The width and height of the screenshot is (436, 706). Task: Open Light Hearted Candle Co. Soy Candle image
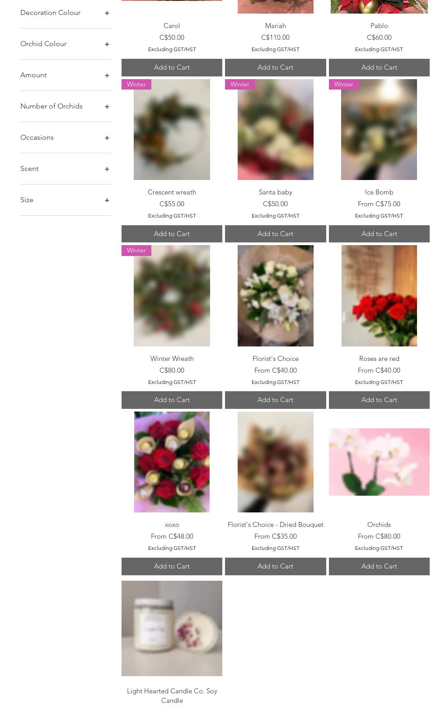172,628
